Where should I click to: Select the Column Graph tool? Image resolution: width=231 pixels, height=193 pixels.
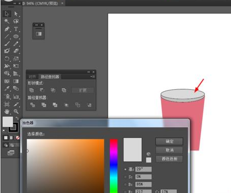click(16, 97)
